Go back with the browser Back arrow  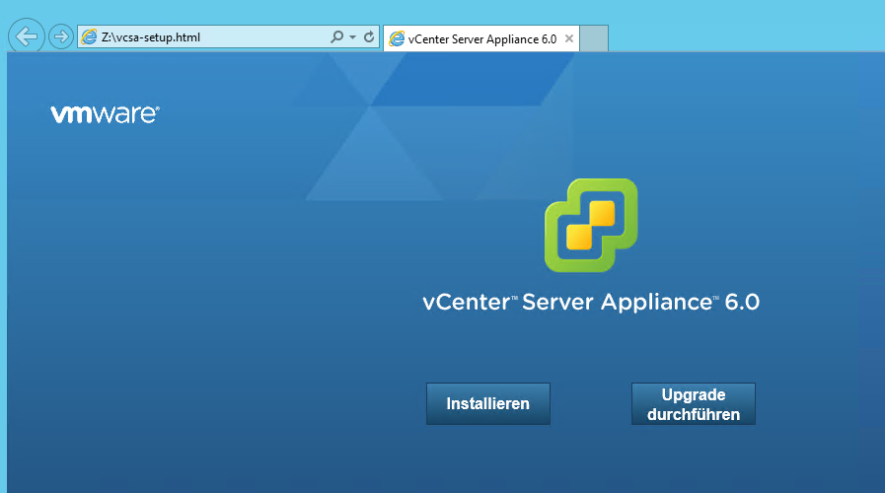tap(26, 36)
